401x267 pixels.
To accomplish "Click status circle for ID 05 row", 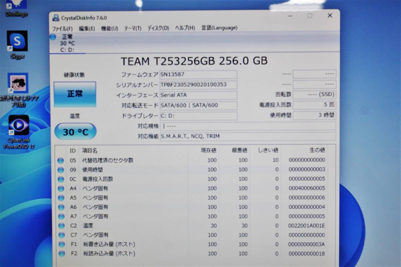I will coord(60,161).
